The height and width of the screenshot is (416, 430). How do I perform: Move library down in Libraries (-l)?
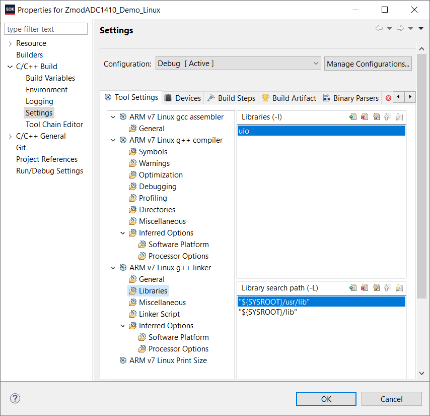(399, 117)
